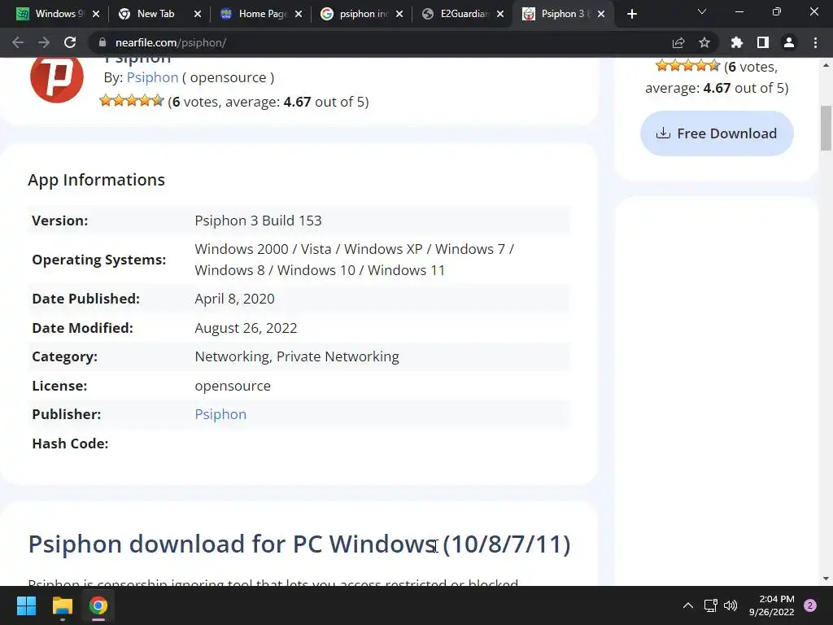Click the Free Download button

pyautogui.click(x=717, y=133)
